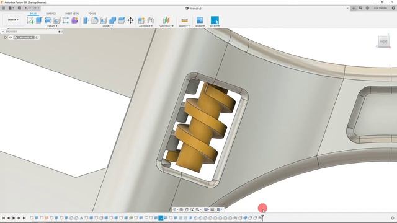Viewport: 397px width, 223px height.
Task: Step timeline back one feature
Action: point(9,218)
